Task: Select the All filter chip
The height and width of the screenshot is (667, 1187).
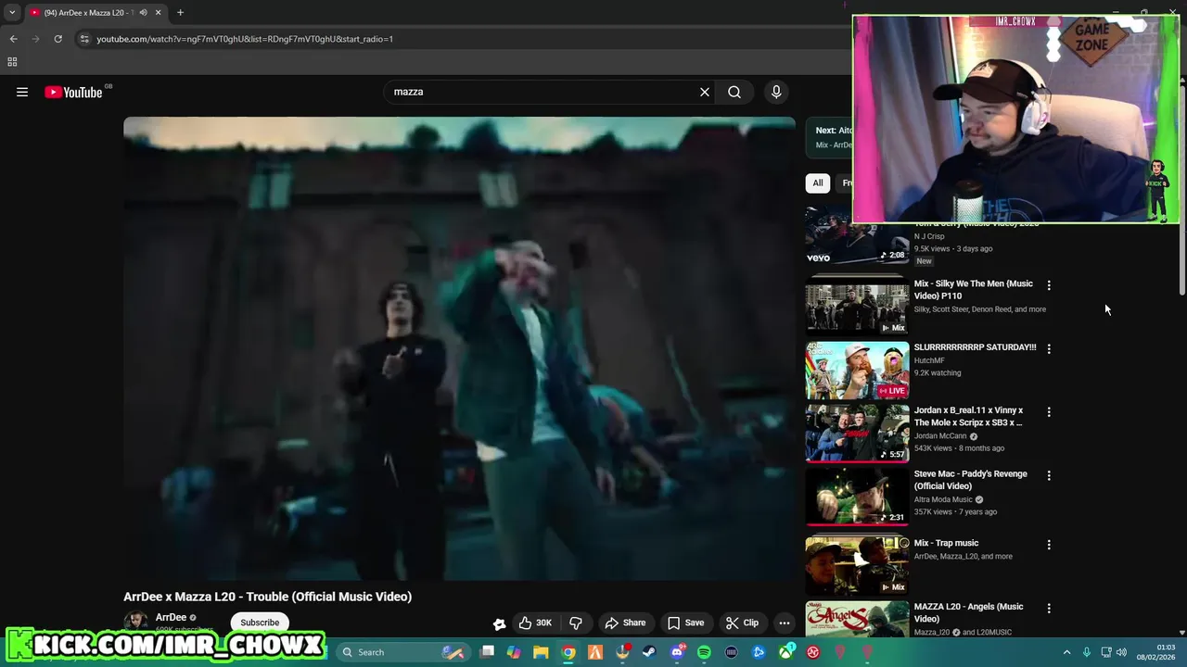Action: point(818,183)
